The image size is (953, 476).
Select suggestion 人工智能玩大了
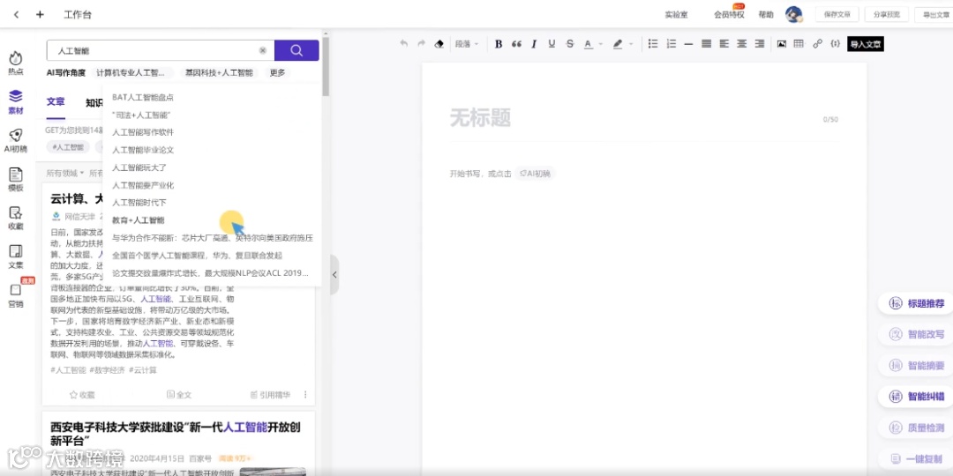(139, 167)
